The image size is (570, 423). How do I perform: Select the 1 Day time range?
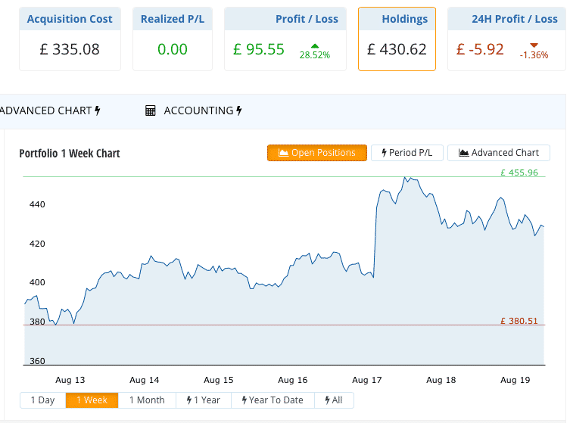43,400
